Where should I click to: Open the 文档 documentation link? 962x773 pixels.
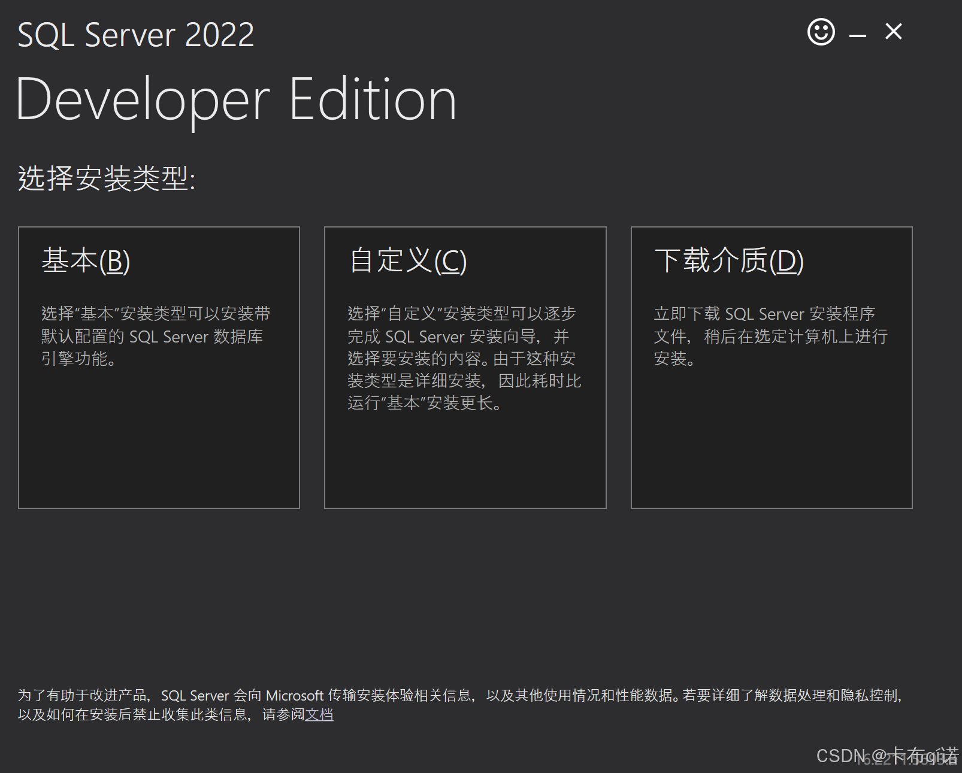pos(321,715)
